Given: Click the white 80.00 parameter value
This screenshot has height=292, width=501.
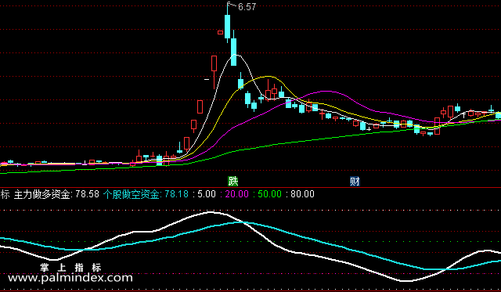Looking at the screenshot, I should pos(303,194).
